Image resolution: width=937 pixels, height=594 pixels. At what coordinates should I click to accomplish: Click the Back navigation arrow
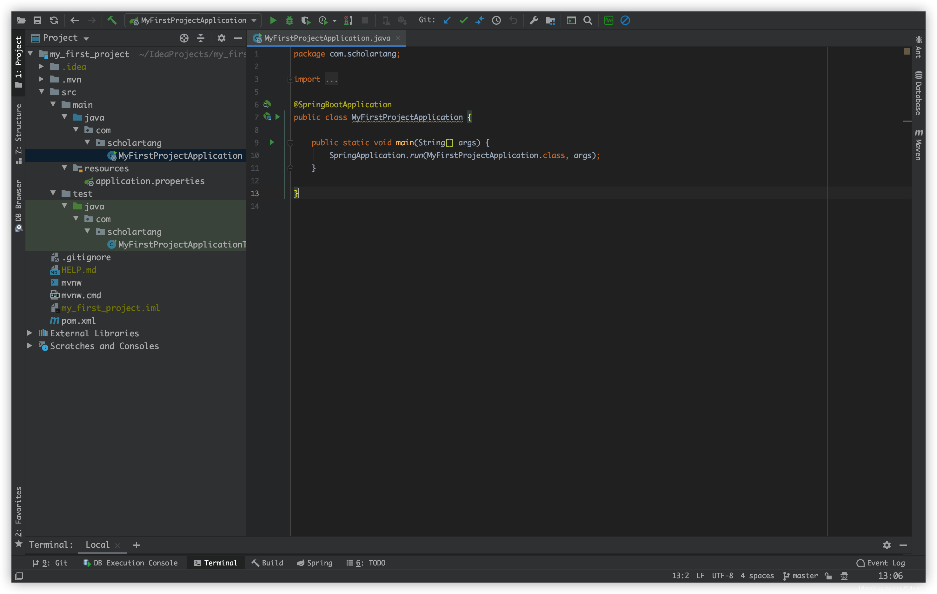click(74, 20)
